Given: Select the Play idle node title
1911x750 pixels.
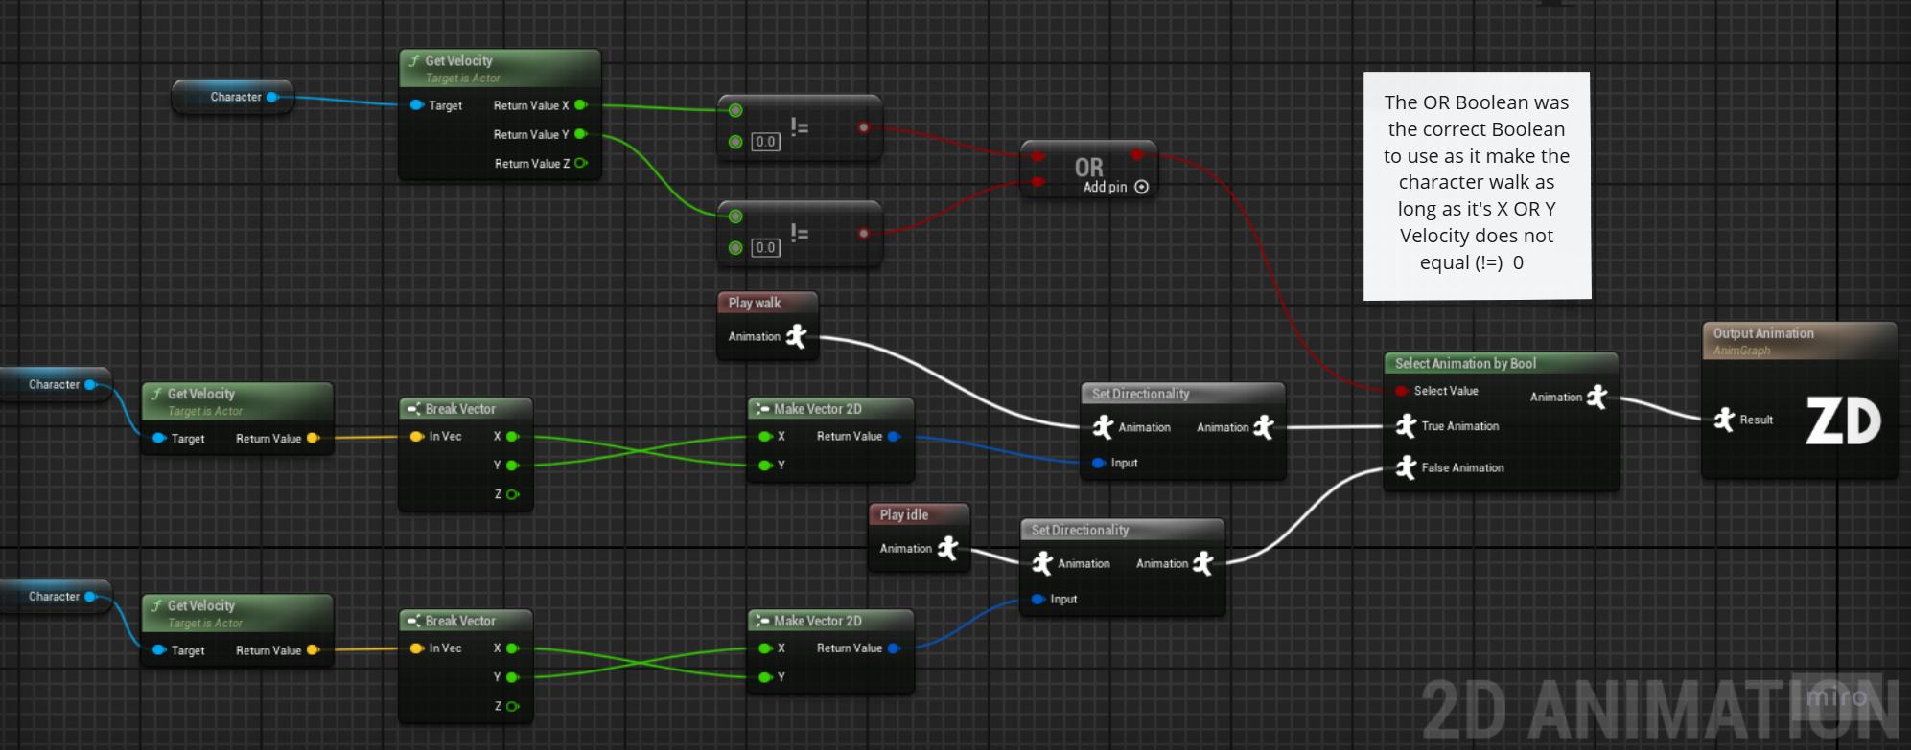Looking at the screenshot, I should tap(904, 514).
